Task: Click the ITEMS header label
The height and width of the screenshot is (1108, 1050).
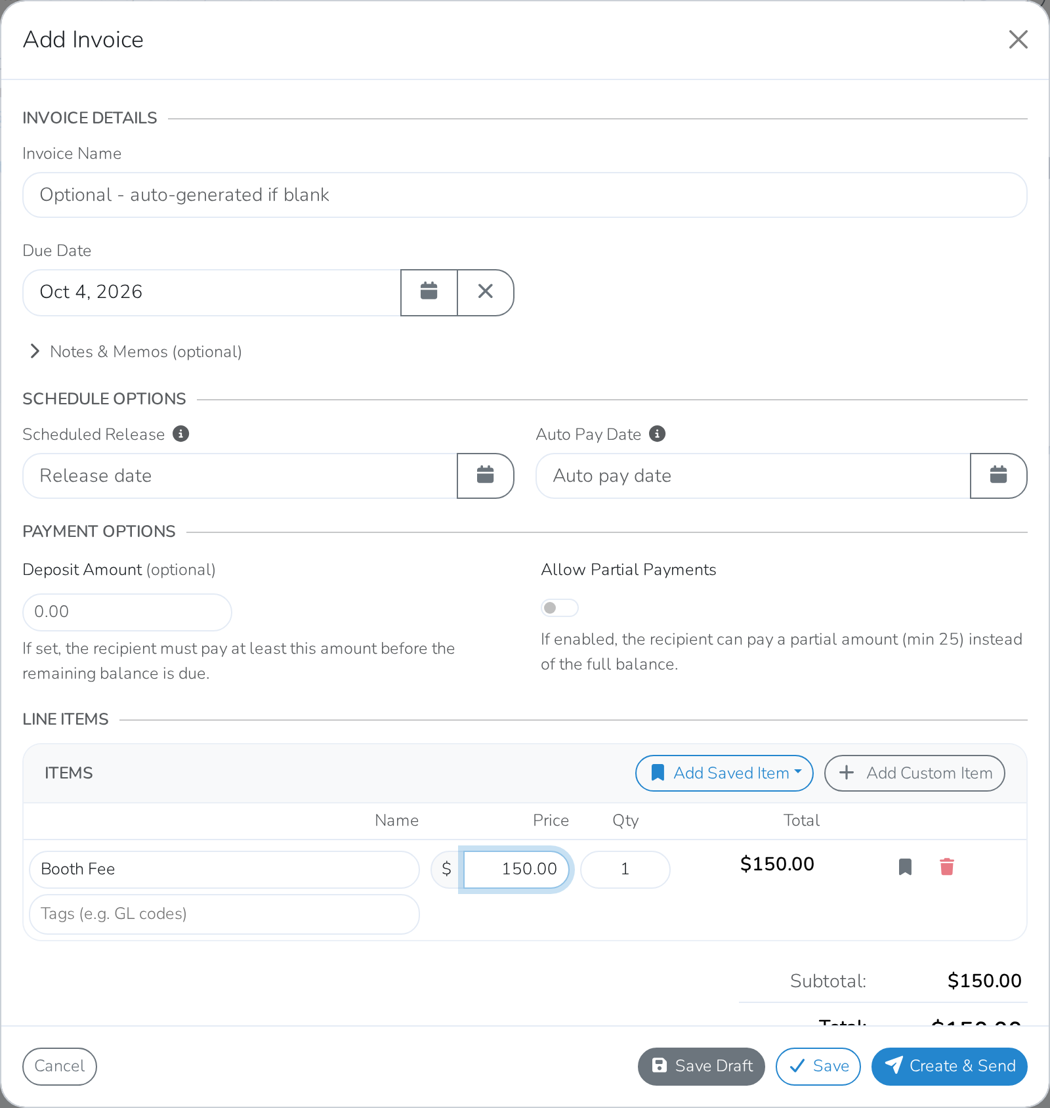Action: 69,773
